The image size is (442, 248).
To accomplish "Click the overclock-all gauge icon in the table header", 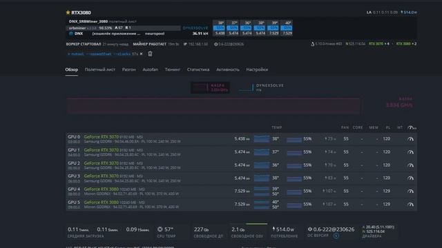I will coord(412,127).
